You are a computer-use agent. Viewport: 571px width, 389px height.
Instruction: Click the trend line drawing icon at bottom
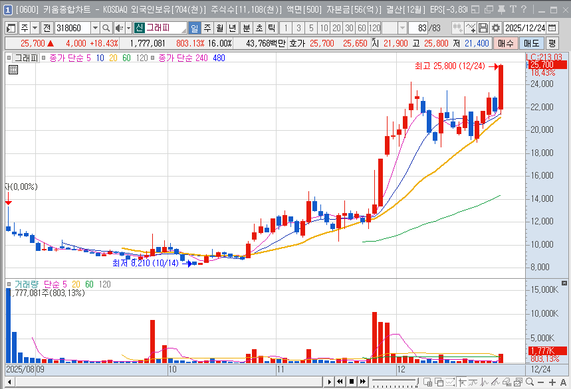coord(496,382)
